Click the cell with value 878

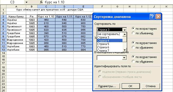[64, 36]
